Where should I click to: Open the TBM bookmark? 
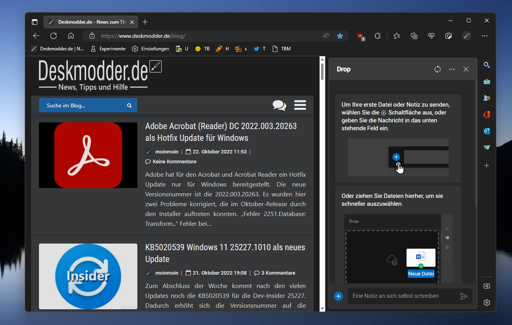(281, 49)
